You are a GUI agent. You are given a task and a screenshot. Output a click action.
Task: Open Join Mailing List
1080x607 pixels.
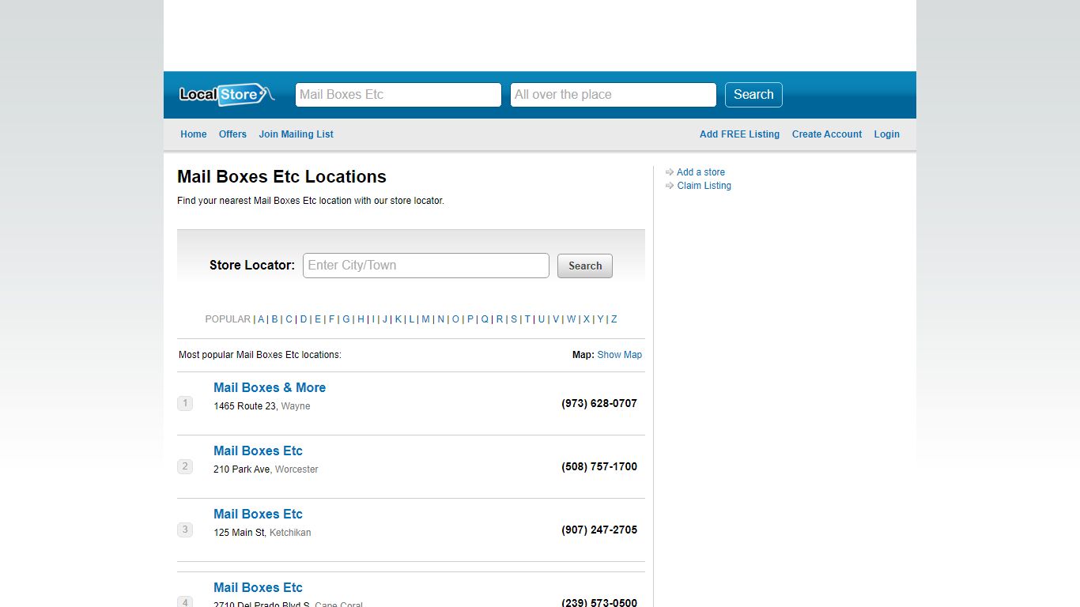296,134
